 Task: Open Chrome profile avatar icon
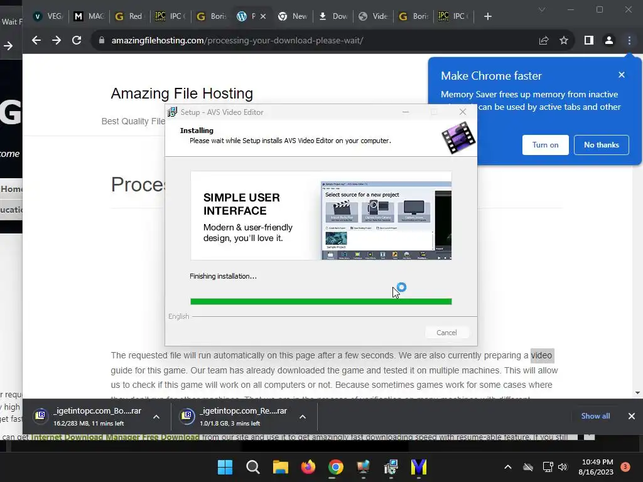pos(609,40)
